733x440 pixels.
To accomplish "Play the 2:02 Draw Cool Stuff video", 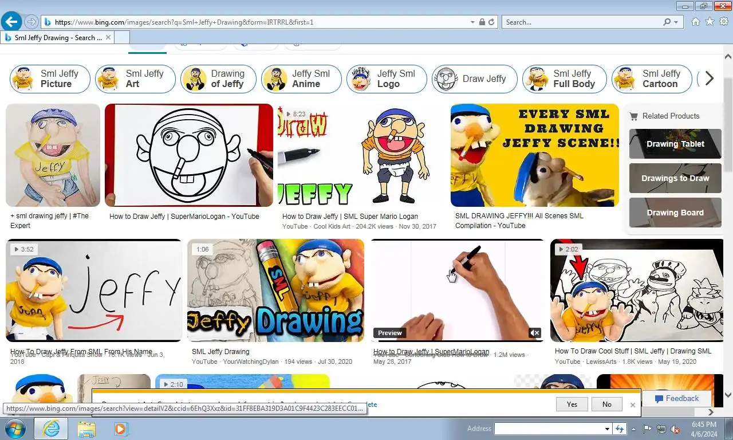I will tap(637, 290).
